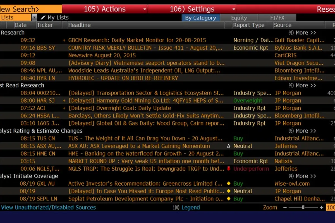Open 92) More link for Most Read Research
The width and height of the screenshot is (335, 223).
302,86
